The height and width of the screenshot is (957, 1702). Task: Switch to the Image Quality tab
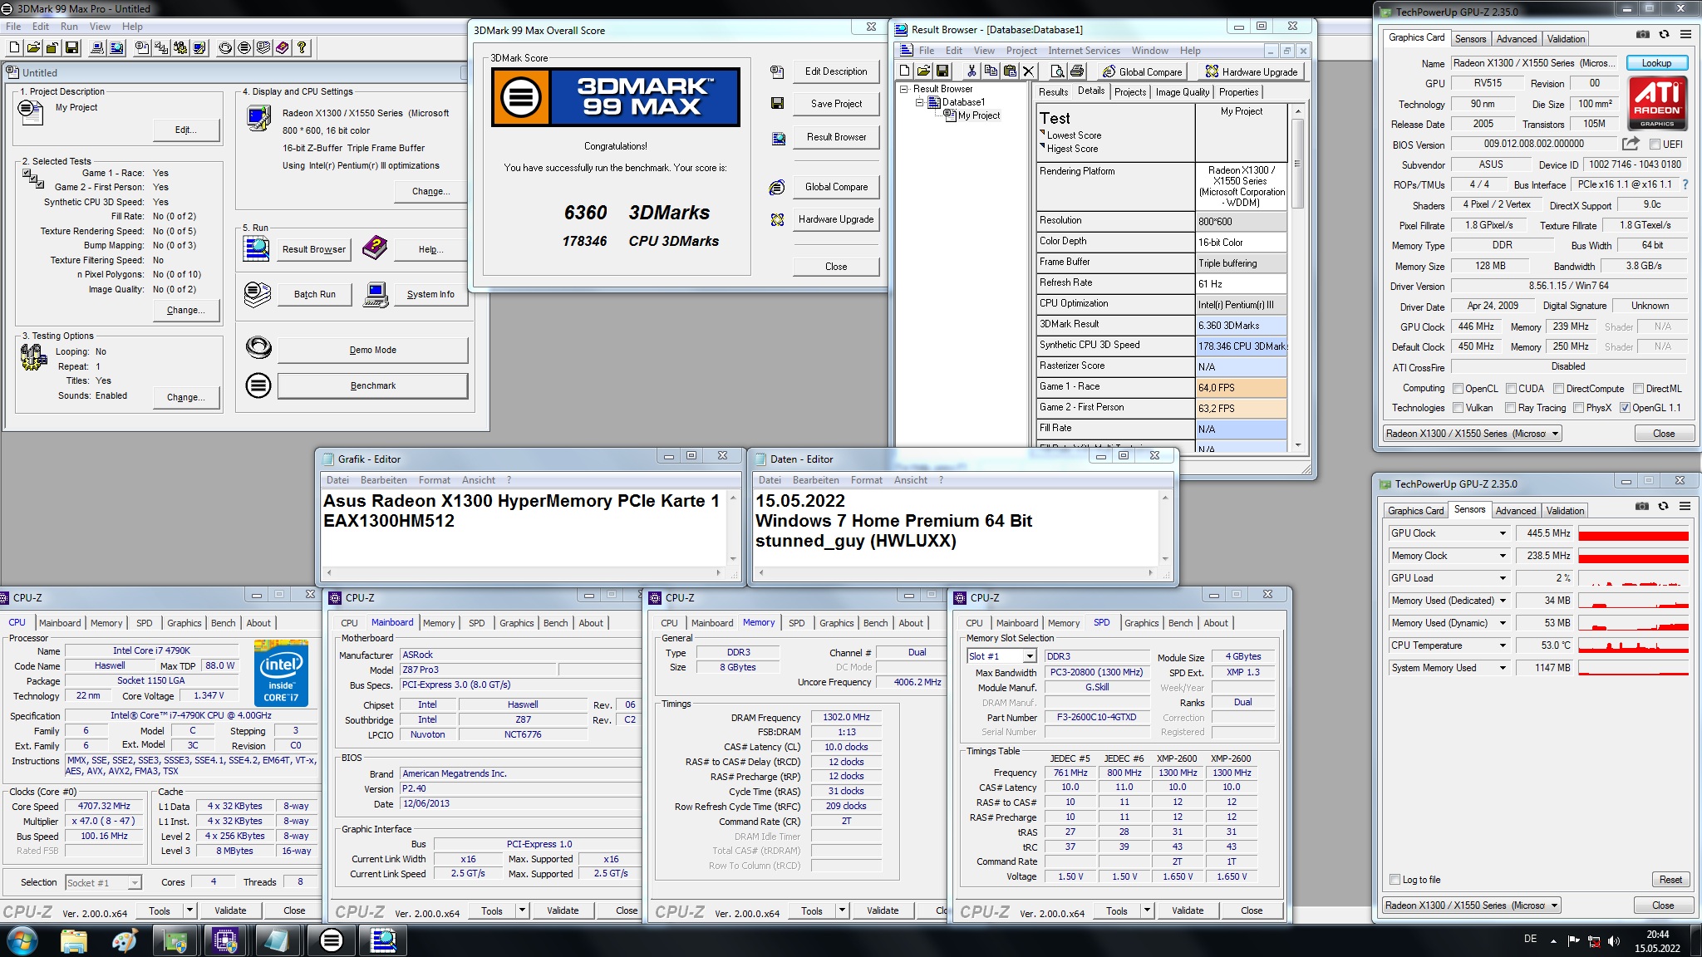click(x=1182, y=92)
